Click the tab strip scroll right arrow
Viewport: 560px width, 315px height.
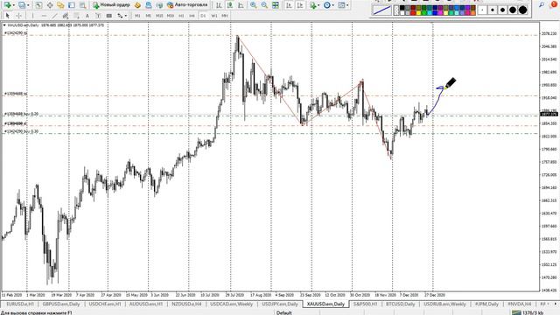tap(556, 304)
